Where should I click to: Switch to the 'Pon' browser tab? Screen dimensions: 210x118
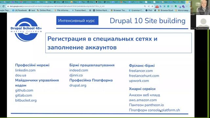(x=173, y=2)
